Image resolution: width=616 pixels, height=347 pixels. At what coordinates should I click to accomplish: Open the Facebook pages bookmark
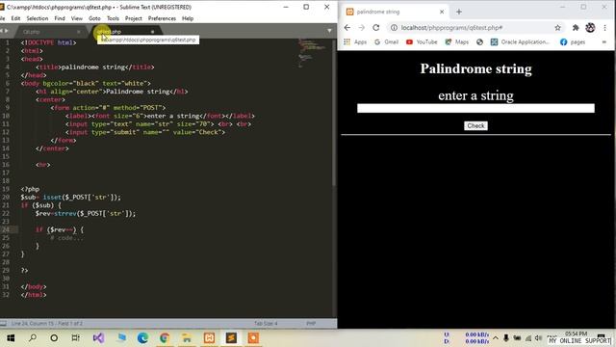(573, 41)
